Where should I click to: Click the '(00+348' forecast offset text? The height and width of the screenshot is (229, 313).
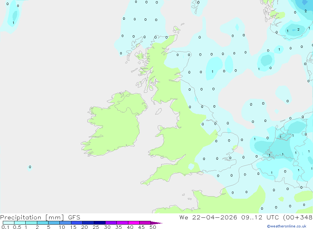(x=298, y=217)
